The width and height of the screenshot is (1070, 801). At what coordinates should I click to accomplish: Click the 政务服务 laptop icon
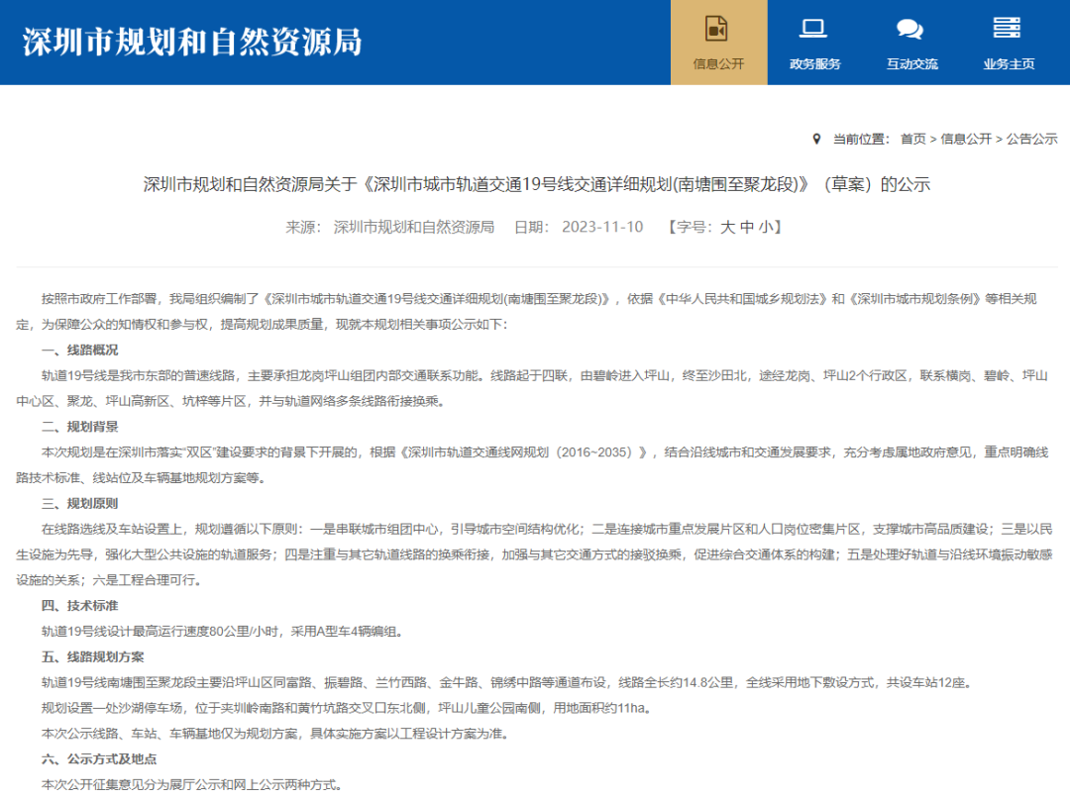(x=812, y=29)
